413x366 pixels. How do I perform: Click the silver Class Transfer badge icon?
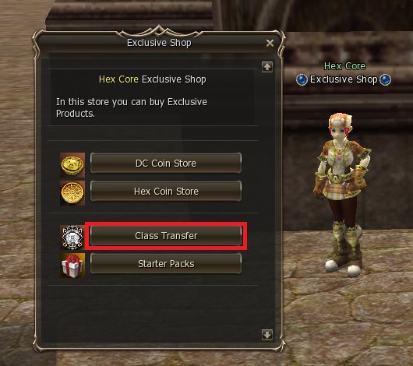[x=72, y=238]
